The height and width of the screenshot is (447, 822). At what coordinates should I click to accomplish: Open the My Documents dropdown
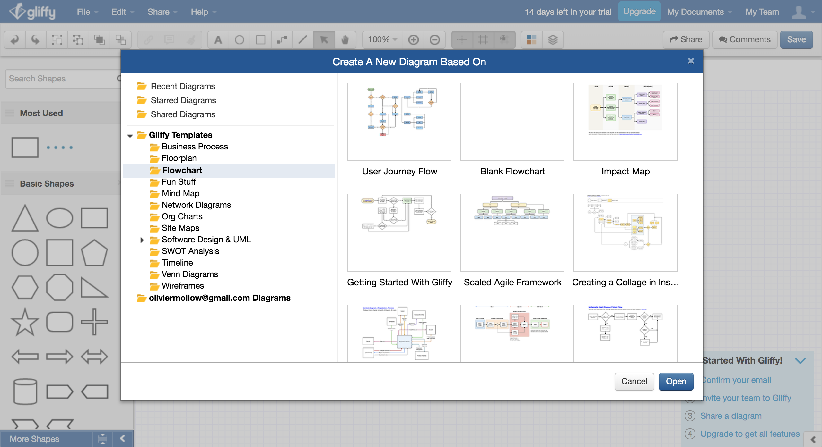(x=700, y=12)
